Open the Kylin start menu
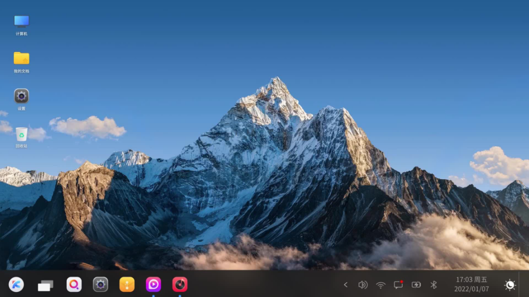Screen dimensions: 529x297 pyautogui.click(x=16, y=285)
